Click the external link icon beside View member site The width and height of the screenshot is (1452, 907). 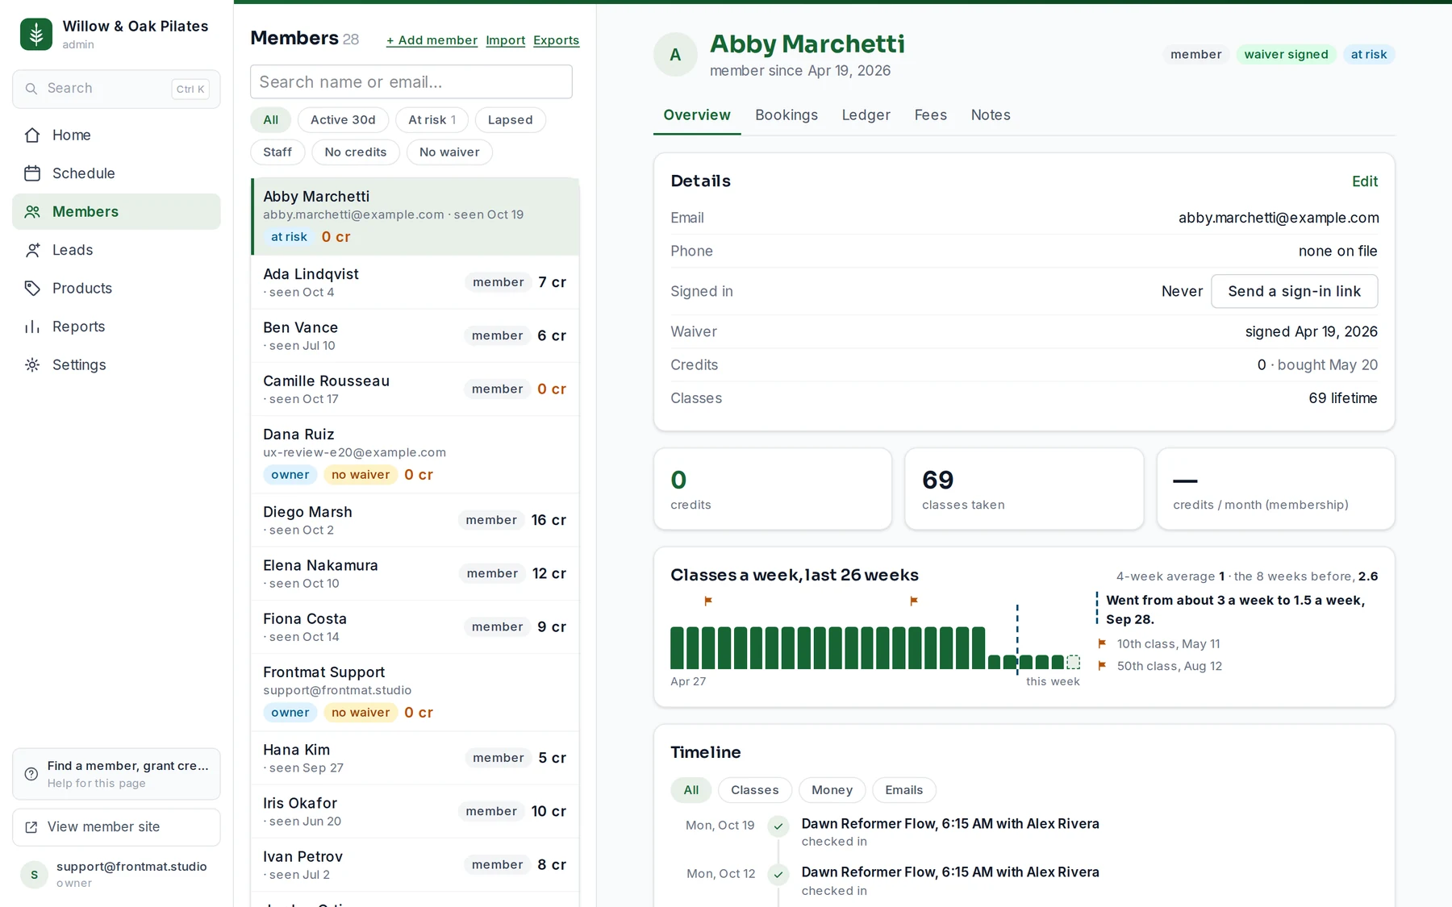pos(31,827)
